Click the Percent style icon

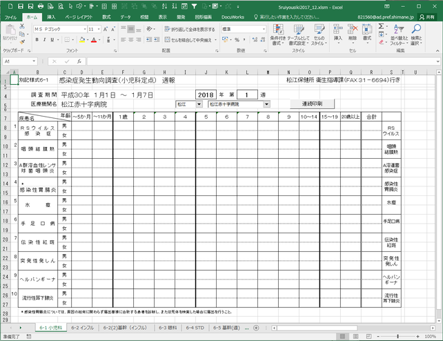pyautogui.click(x=237, y=40)
